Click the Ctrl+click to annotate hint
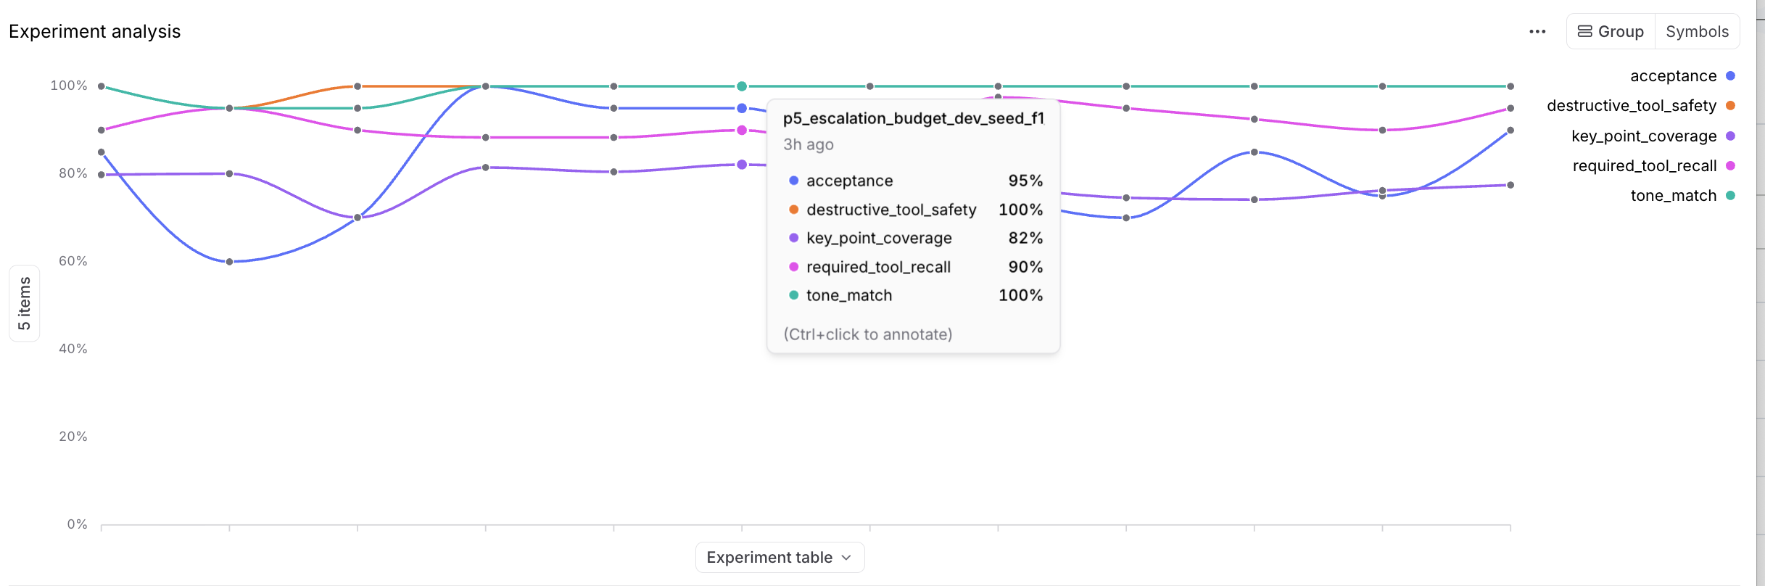The height and width of the screenshot is (586, 1765). [x=868, y=334]
